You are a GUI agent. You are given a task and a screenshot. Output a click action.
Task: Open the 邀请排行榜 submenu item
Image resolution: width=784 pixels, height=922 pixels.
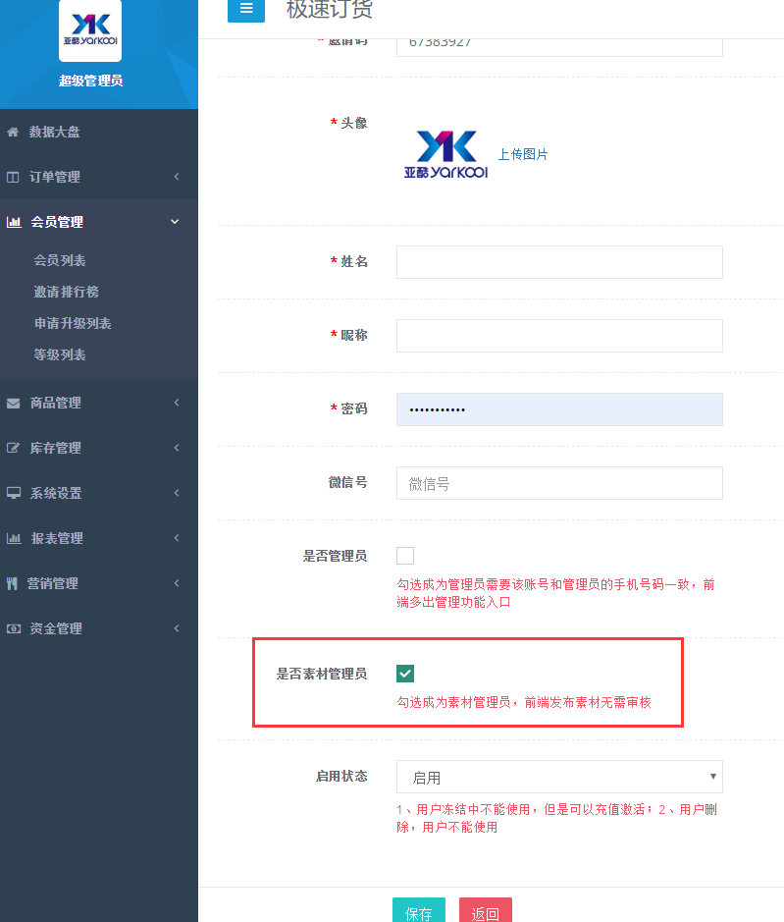pyautogui.click(x=67, y=292)
